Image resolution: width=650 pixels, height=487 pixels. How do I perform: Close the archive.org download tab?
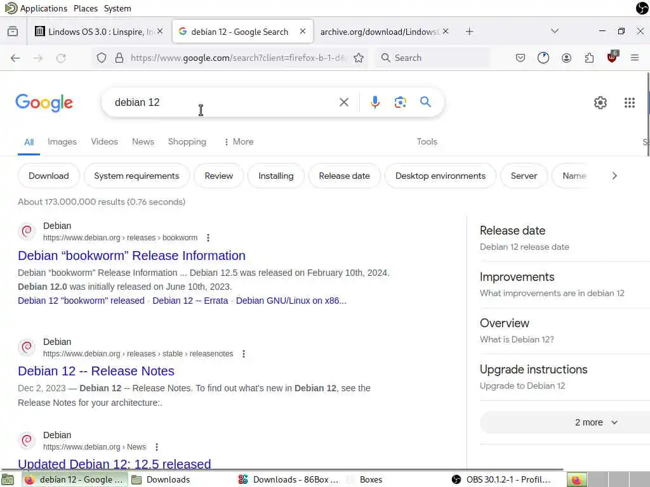tap(446, 31)
